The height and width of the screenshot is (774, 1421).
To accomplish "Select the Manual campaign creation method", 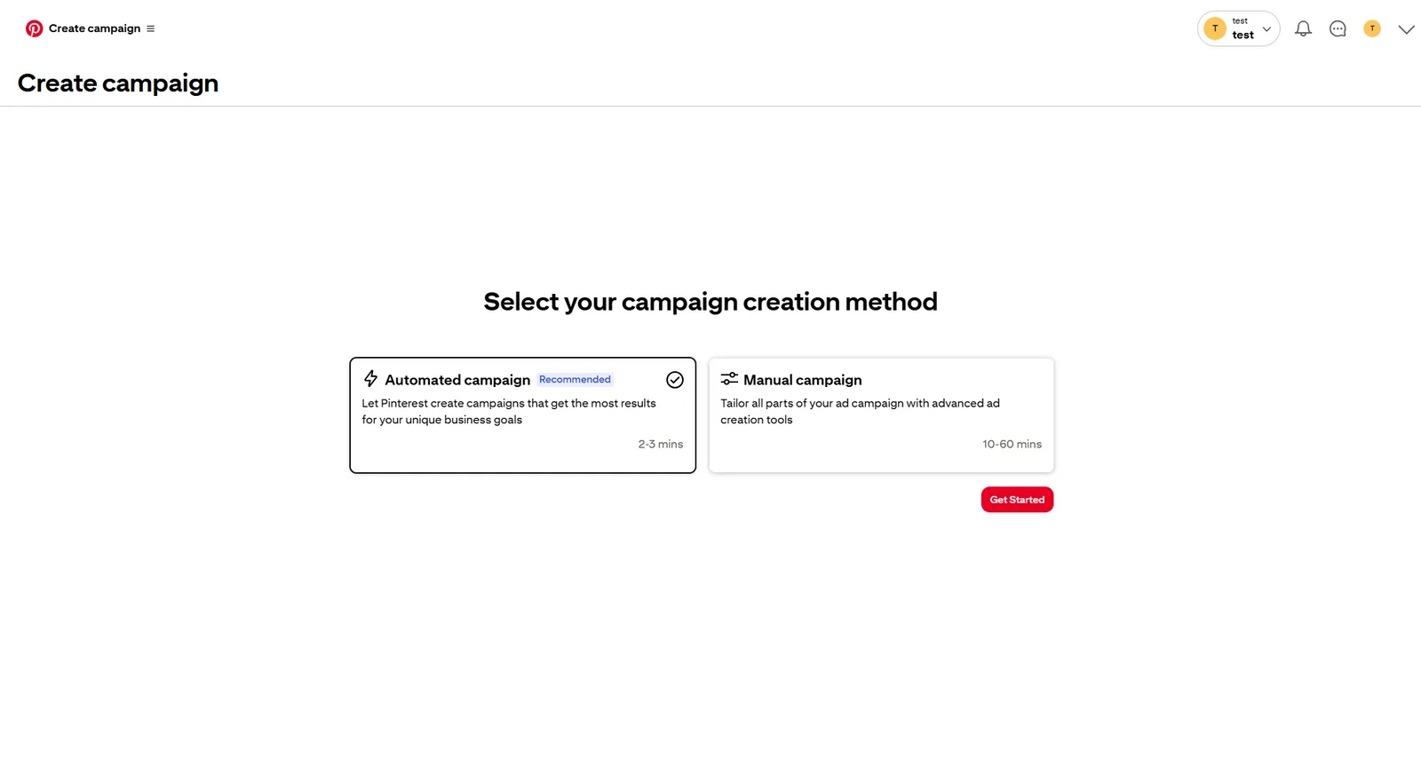I will (880, 415).
